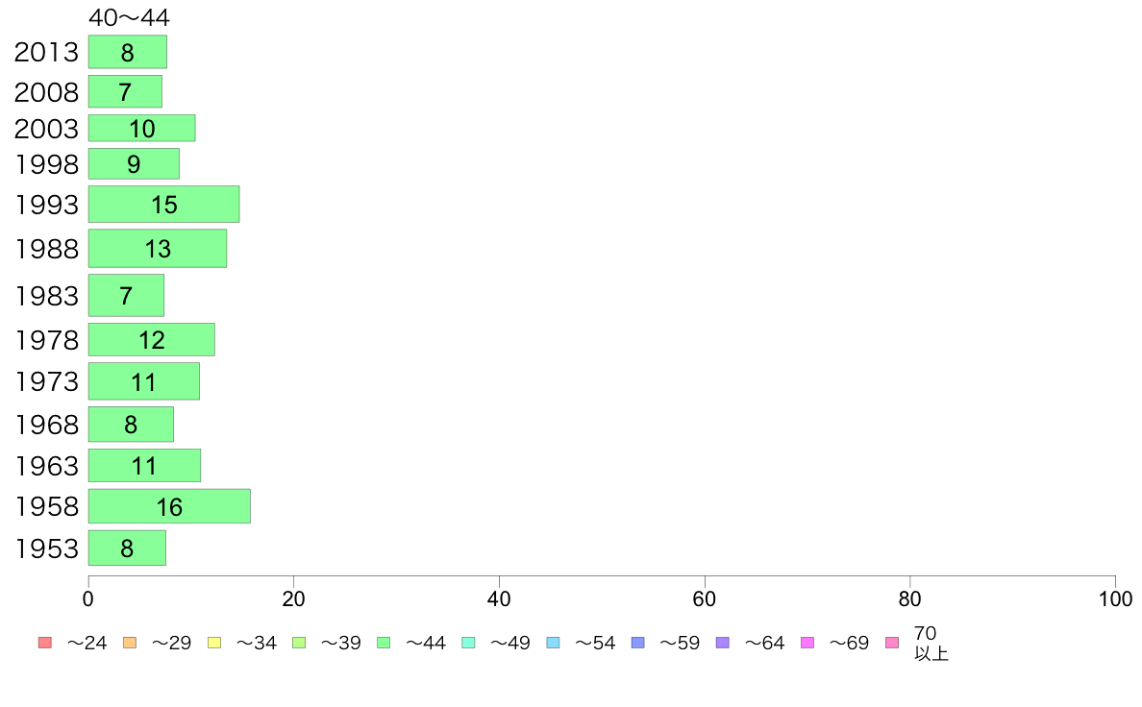Click the 1953 year label
The width and height of the screenshot is (1142, 707).
pos(46,549)
